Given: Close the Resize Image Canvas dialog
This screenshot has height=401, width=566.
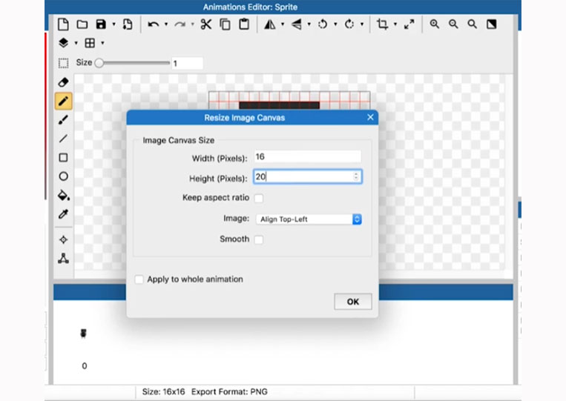Looking at the screenshot, I should [x=370, y=117].
